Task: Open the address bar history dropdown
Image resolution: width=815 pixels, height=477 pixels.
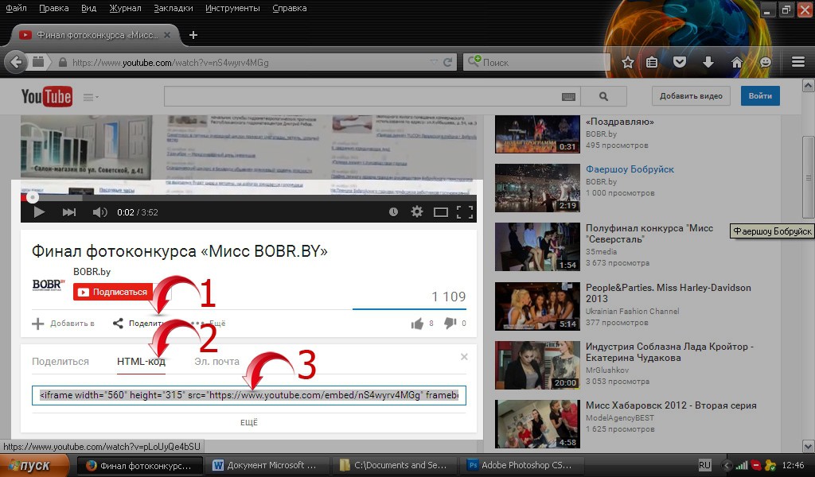Action: tap(434, 62)
